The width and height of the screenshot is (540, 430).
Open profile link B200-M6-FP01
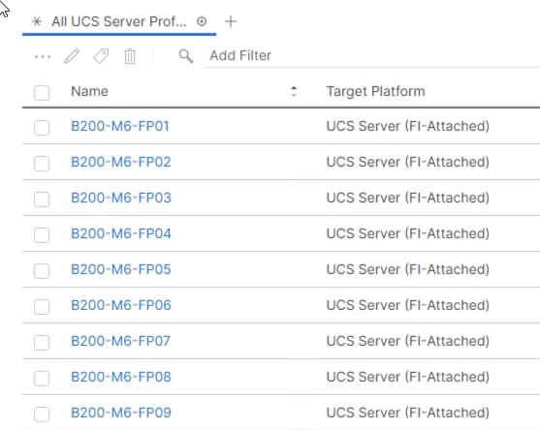point(120,126)
